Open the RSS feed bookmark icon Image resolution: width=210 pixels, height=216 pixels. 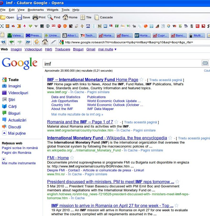pyautogui.click(x=140, y=26)
